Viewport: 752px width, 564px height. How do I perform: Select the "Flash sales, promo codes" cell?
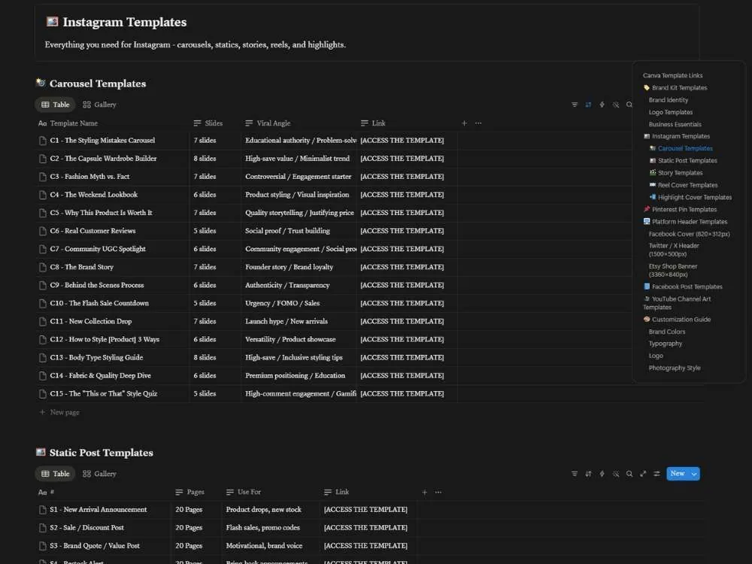tap(270, 528)
